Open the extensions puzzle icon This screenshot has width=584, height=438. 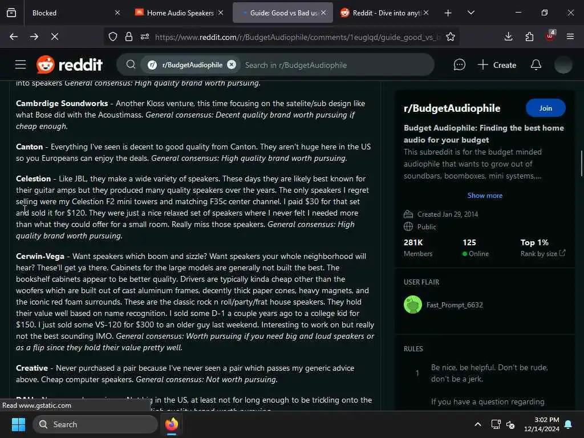click(x=529, y=36)
